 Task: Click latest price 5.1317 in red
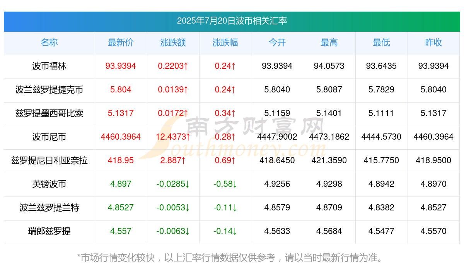[x=121, y=113]
